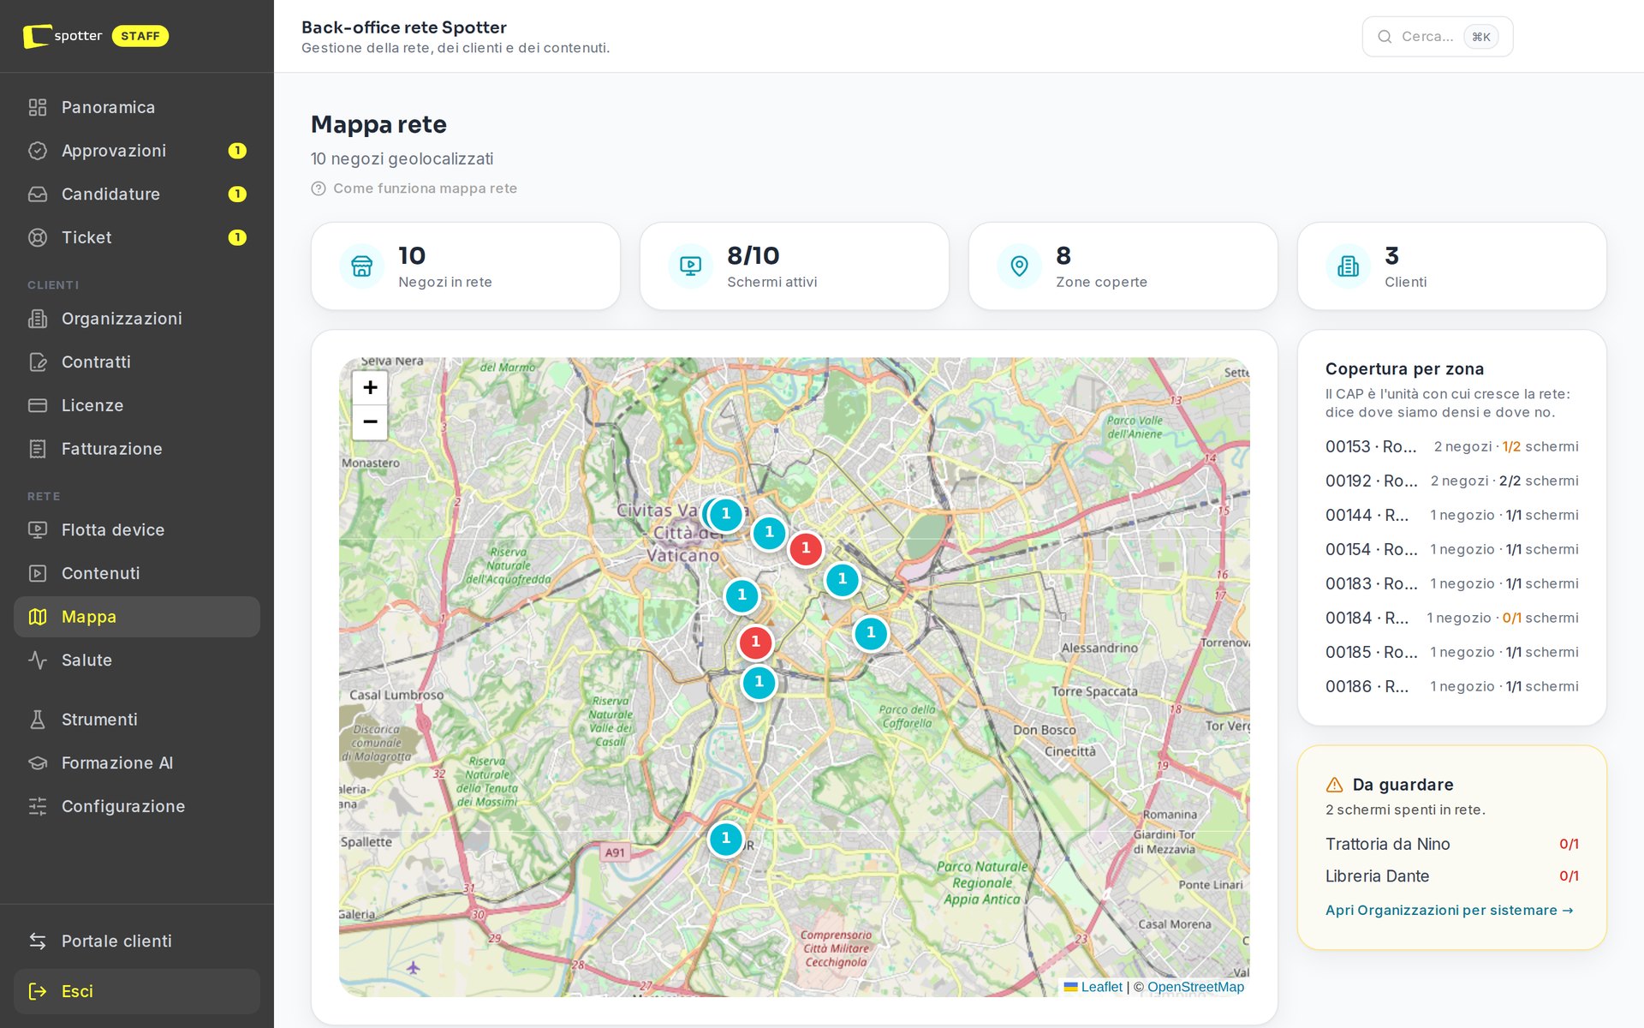
Task: Select the southernmost blue map marker
Action: click(726, 839)
